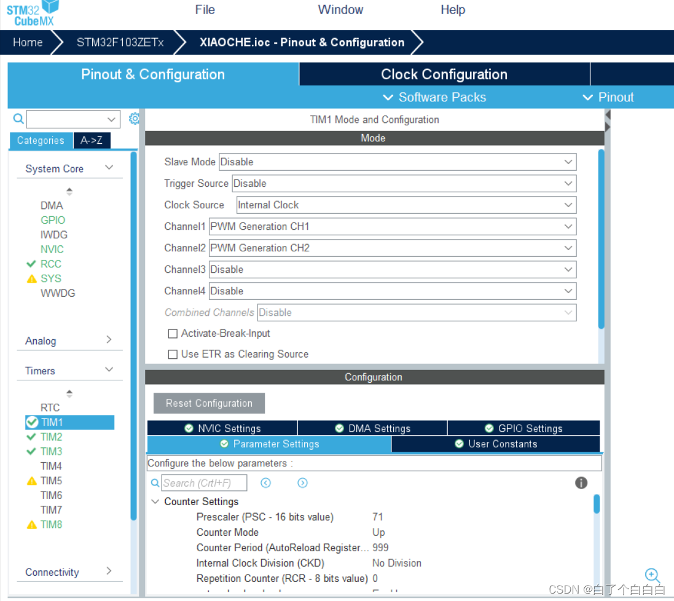This screenshot has height=601, width=674.
Task: Click the warning triangle beside SYS
Action: pyautogui.click(x=31, y=278)
